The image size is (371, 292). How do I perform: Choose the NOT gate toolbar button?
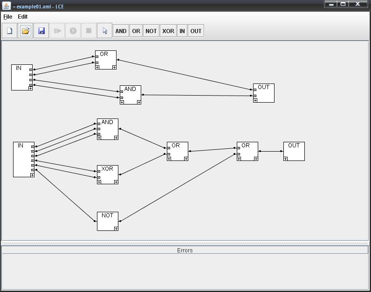151,31
